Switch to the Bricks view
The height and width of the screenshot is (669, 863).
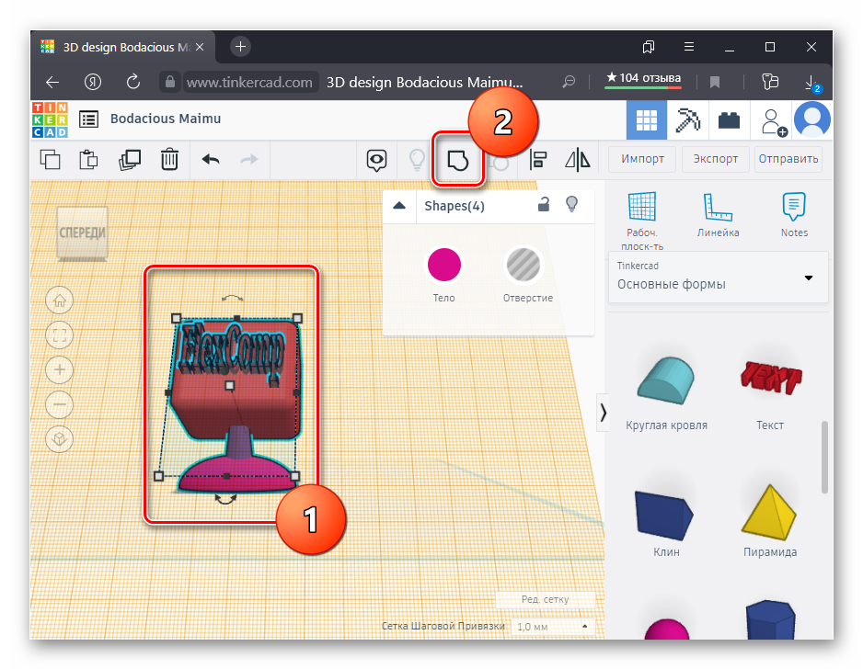pos(730,119)
